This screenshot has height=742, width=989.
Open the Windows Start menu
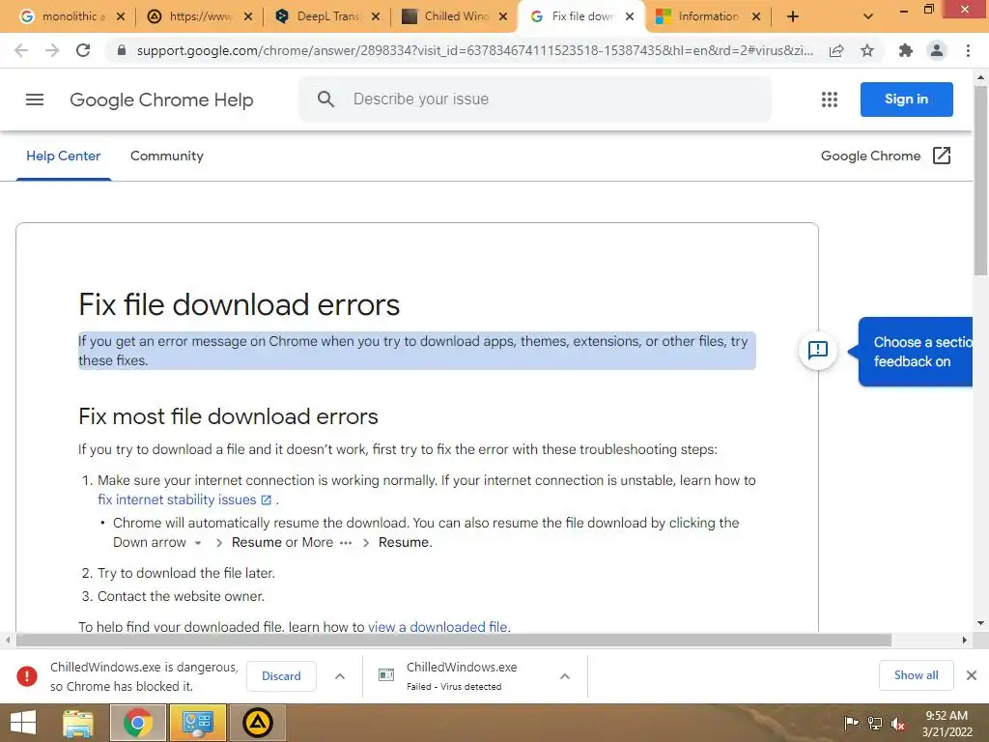[23, 723]
